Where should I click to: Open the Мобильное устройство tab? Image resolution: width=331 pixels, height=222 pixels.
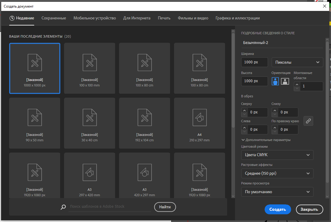[94, 18]
